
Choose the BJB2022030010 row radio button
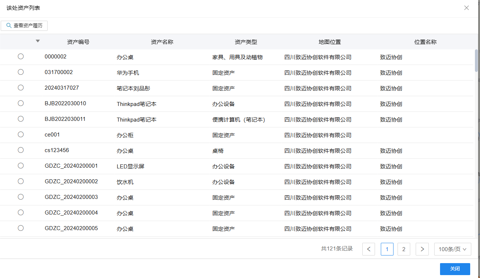(21, 103)
